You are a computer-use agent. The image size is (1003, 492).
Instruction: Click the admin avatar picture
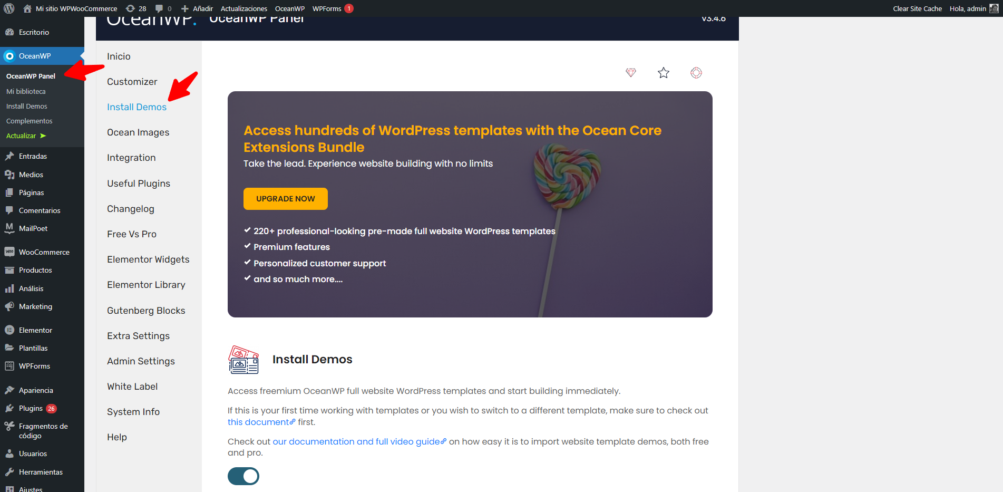[994, 8]
